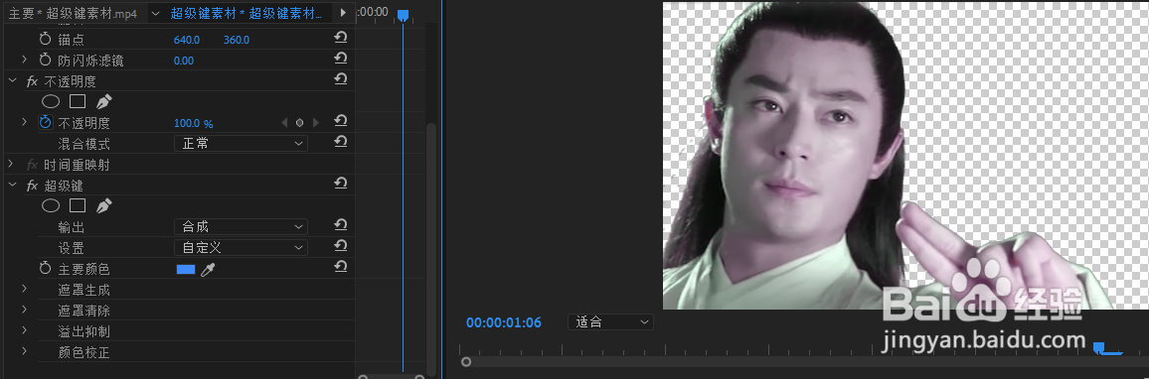Open the 输出 dropdown showing 合成
1149x379 pixels.
(242, 227)
